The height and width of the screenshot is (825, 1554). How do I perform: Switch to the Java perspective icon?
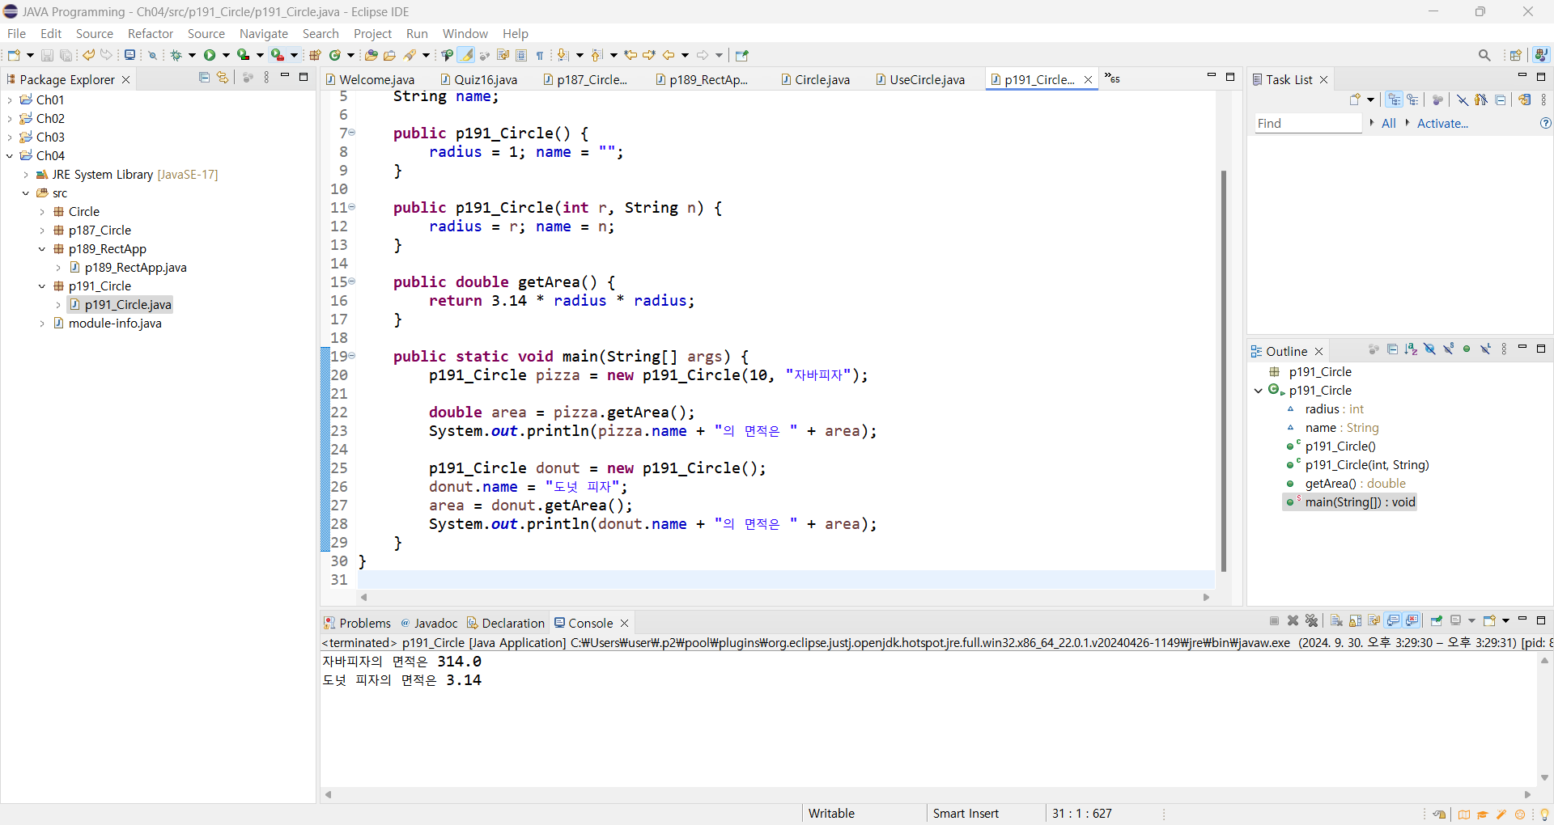(x=1541, y=55)
